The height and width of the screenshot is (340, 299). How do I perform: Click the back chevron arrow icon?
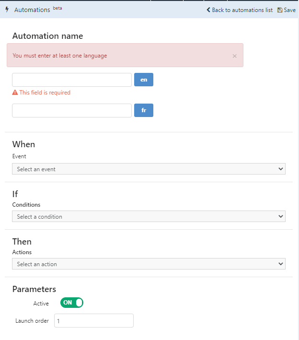click(208, 10)
